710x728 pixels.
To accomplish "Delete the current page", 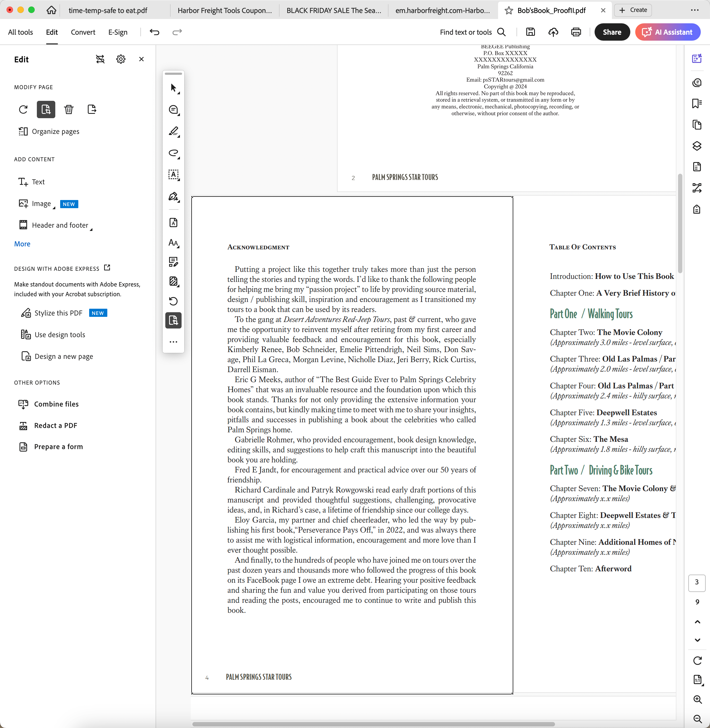I will pos(69,109).
